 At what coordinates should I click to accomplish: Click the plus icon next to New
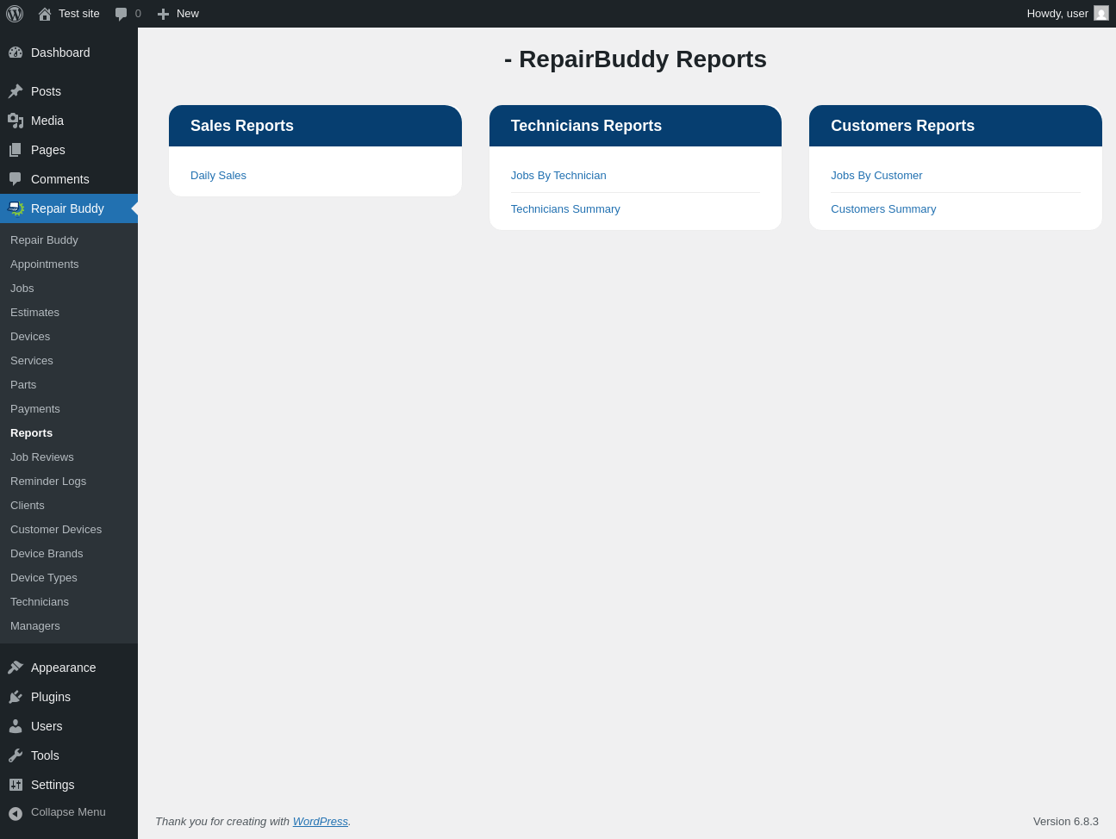tap(163, 14)
